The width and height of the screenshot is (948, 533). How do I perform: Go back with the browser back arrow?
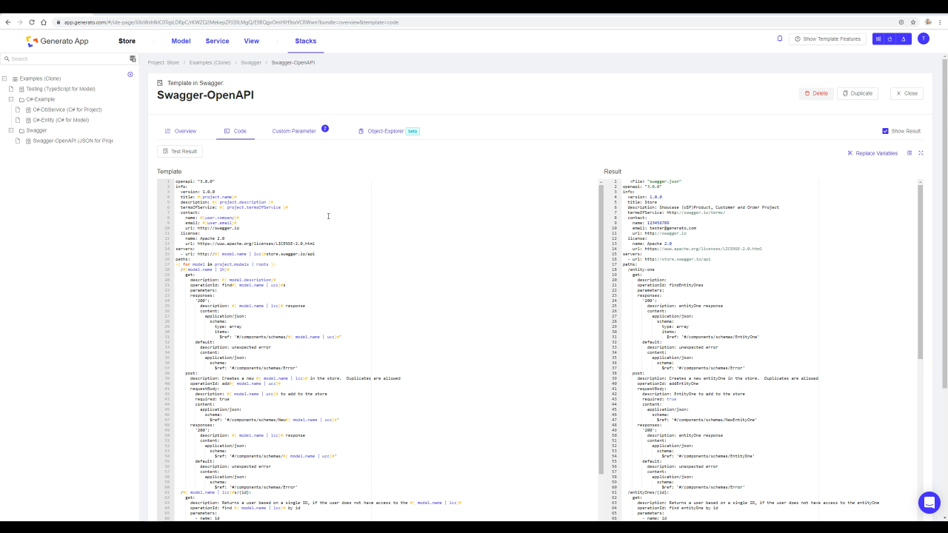8,22
